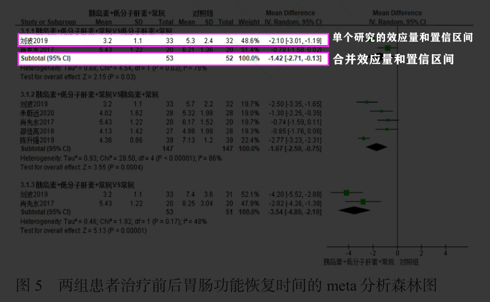This screenshot has height=302, width=490.
Task: Click the subtotal value -1.67 [-2.59, -0.75]
Action: 295,149
